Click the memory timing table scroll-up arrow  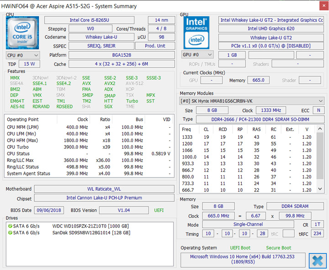point(320,129)
